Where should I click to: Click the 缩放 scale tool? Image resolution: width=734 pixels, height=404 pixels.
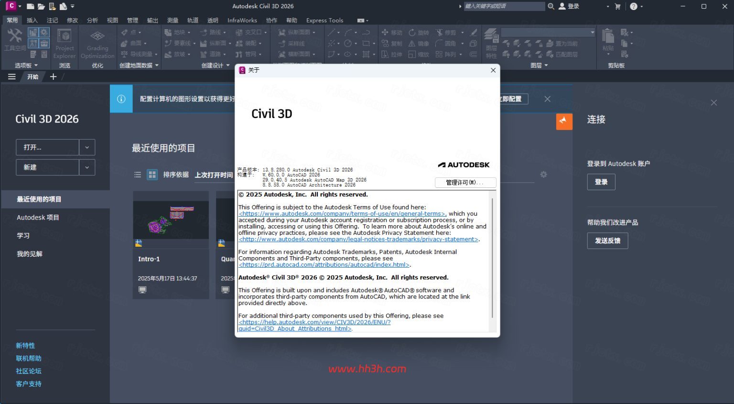tap(419, 55)
